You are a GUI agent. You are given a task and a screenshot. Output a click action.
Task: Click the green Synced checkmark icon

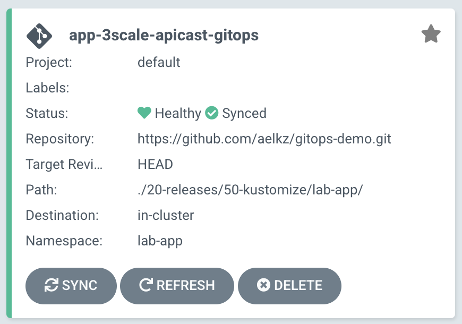[x=212, y=113]
